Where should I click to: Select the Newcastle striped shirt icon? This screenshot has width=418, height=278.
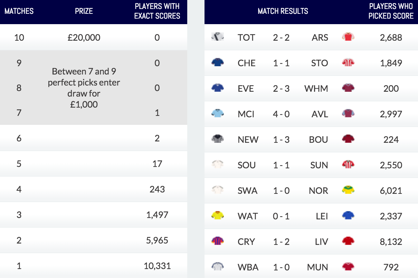(218, 139)
